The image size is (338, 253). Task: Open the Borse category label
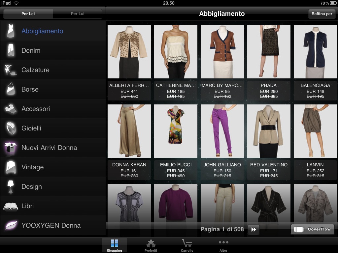[x=30, y=89]
